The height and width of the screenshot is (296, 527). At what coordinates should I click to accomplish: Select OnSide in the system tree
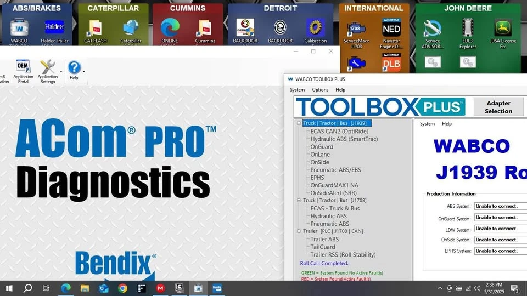pos(319,162)
